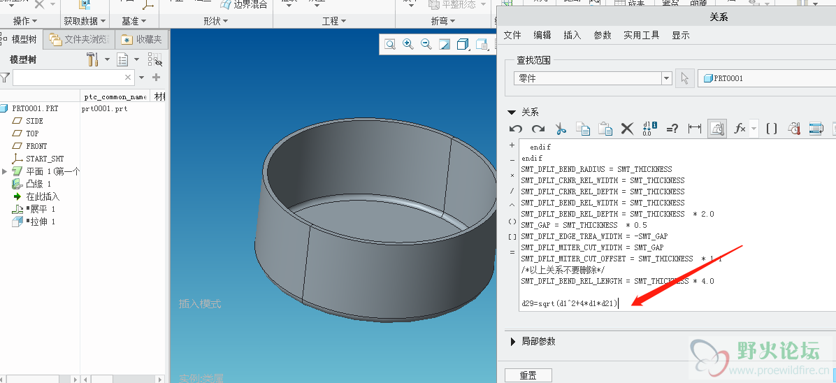The image size is (836, 383).
Task: Open dropdown arrow next to hammer settings
Action: tap(107, 59)
